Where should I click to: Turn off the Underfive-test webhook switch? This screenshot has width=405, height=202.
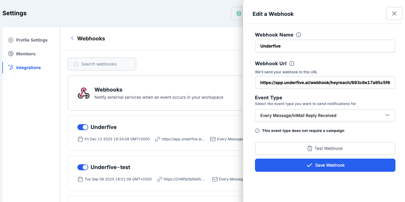[82, 167]
